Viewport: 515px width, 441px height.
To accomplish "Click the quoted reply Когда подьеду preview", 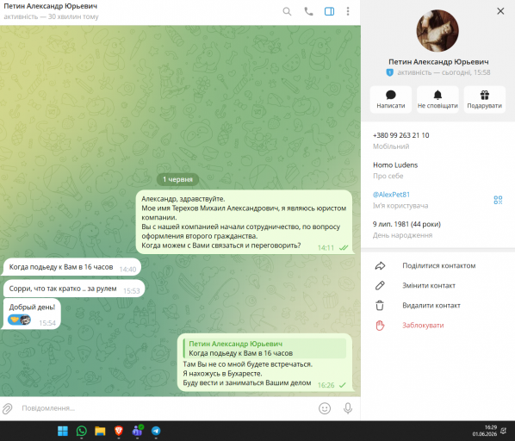I will (264, 348).
